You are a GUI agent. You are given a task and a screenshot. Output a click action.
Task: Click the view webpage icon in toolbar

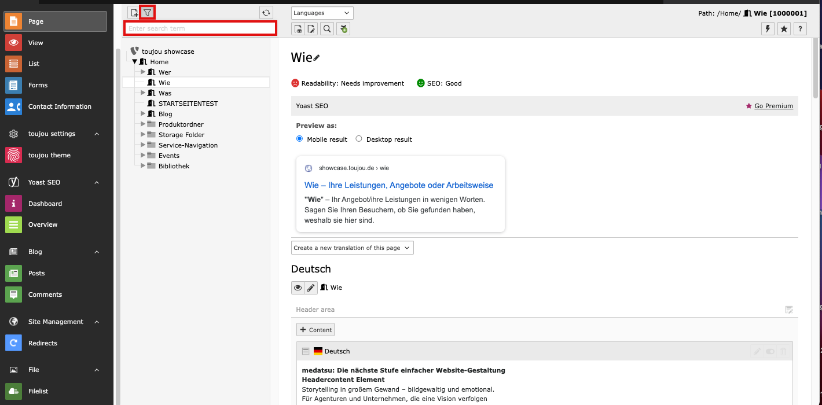click(x=298, y=29)
